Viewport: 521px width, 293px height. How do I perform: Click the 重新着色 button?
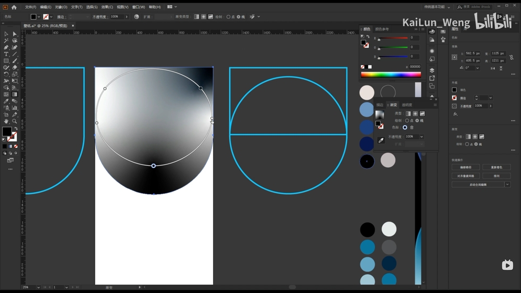(x=497, y=167)
